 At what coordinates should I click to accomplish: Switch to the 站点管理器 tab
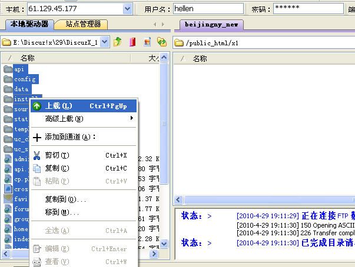(x=83, y=24)
